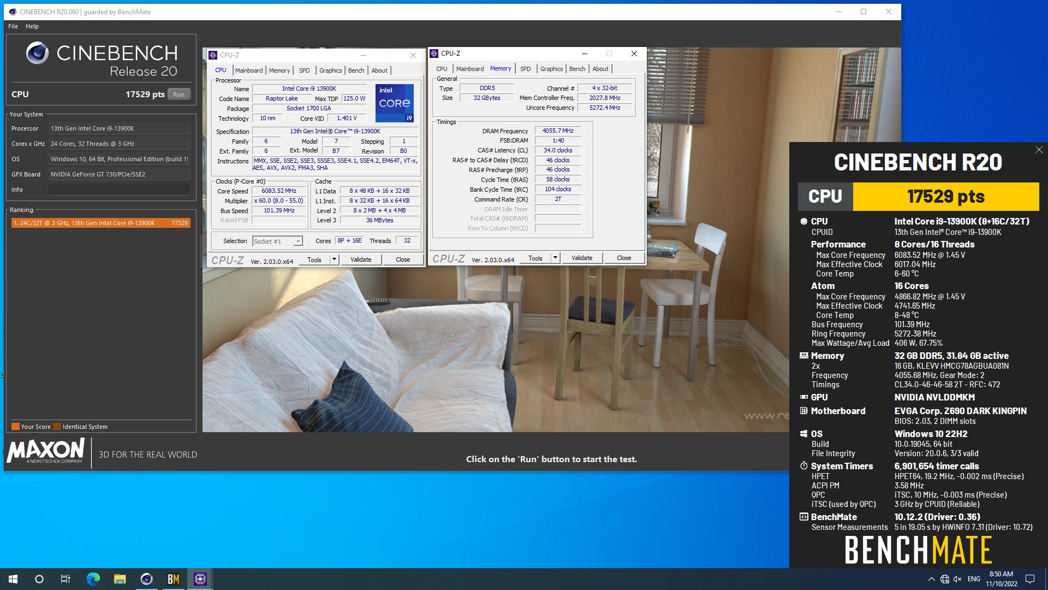Open Bench tab in left CPU-Z window

pos(356,70)
